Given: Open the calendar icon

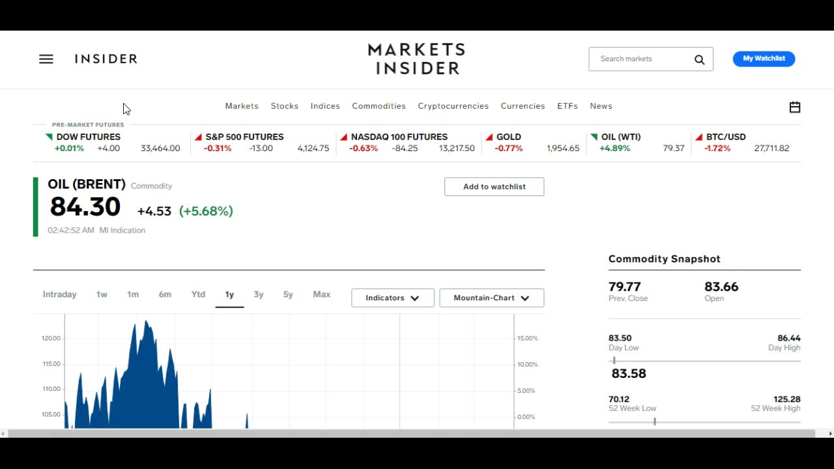Looking at the screenshot, I should pos(794,107).
